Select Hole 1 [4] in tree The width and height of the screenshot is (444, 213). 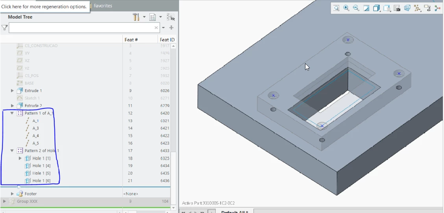tap(41, 166)
